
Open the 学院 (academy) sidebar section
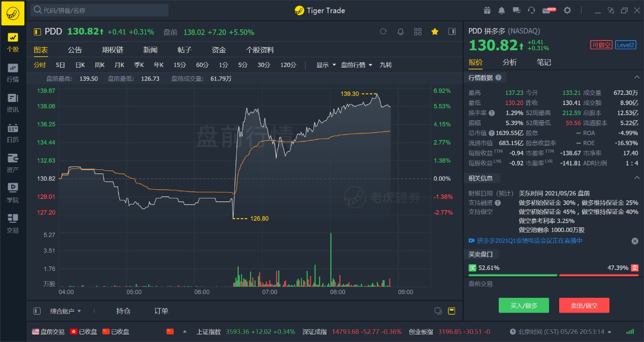tap(13, 193)
